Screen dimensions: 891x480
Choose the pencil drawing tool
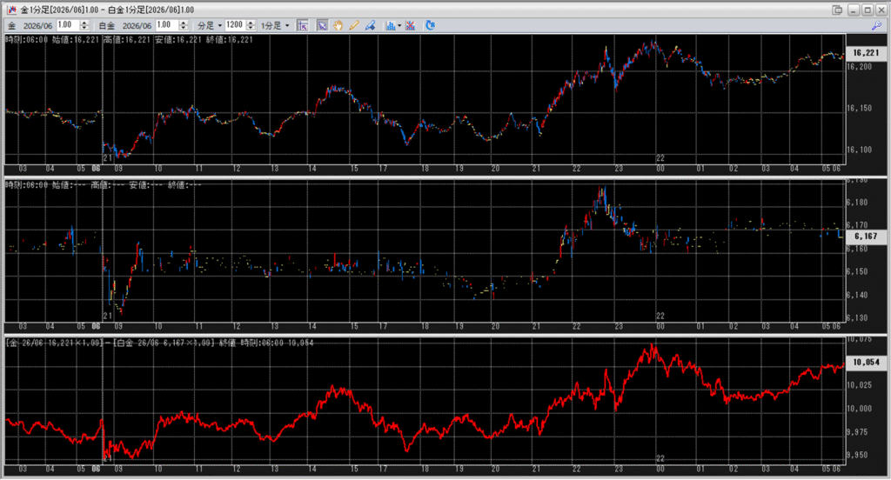(x=353, y=25)
